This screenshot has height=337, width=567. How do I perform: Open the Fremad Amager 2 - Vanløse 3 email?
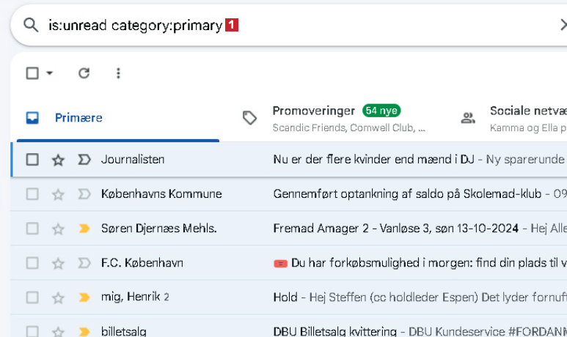[395, 229]
